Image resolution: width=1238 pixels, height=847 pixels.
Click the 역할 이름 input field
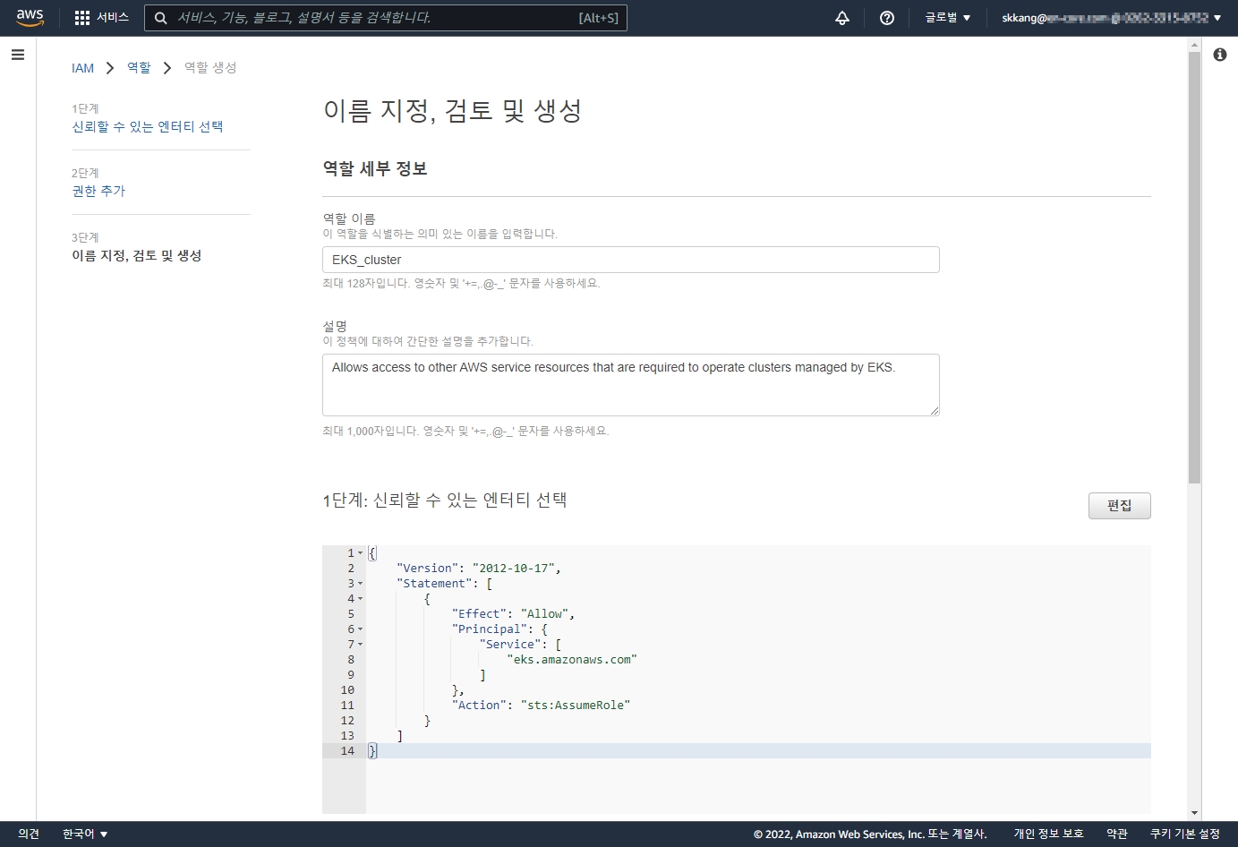tap(631, 260)
